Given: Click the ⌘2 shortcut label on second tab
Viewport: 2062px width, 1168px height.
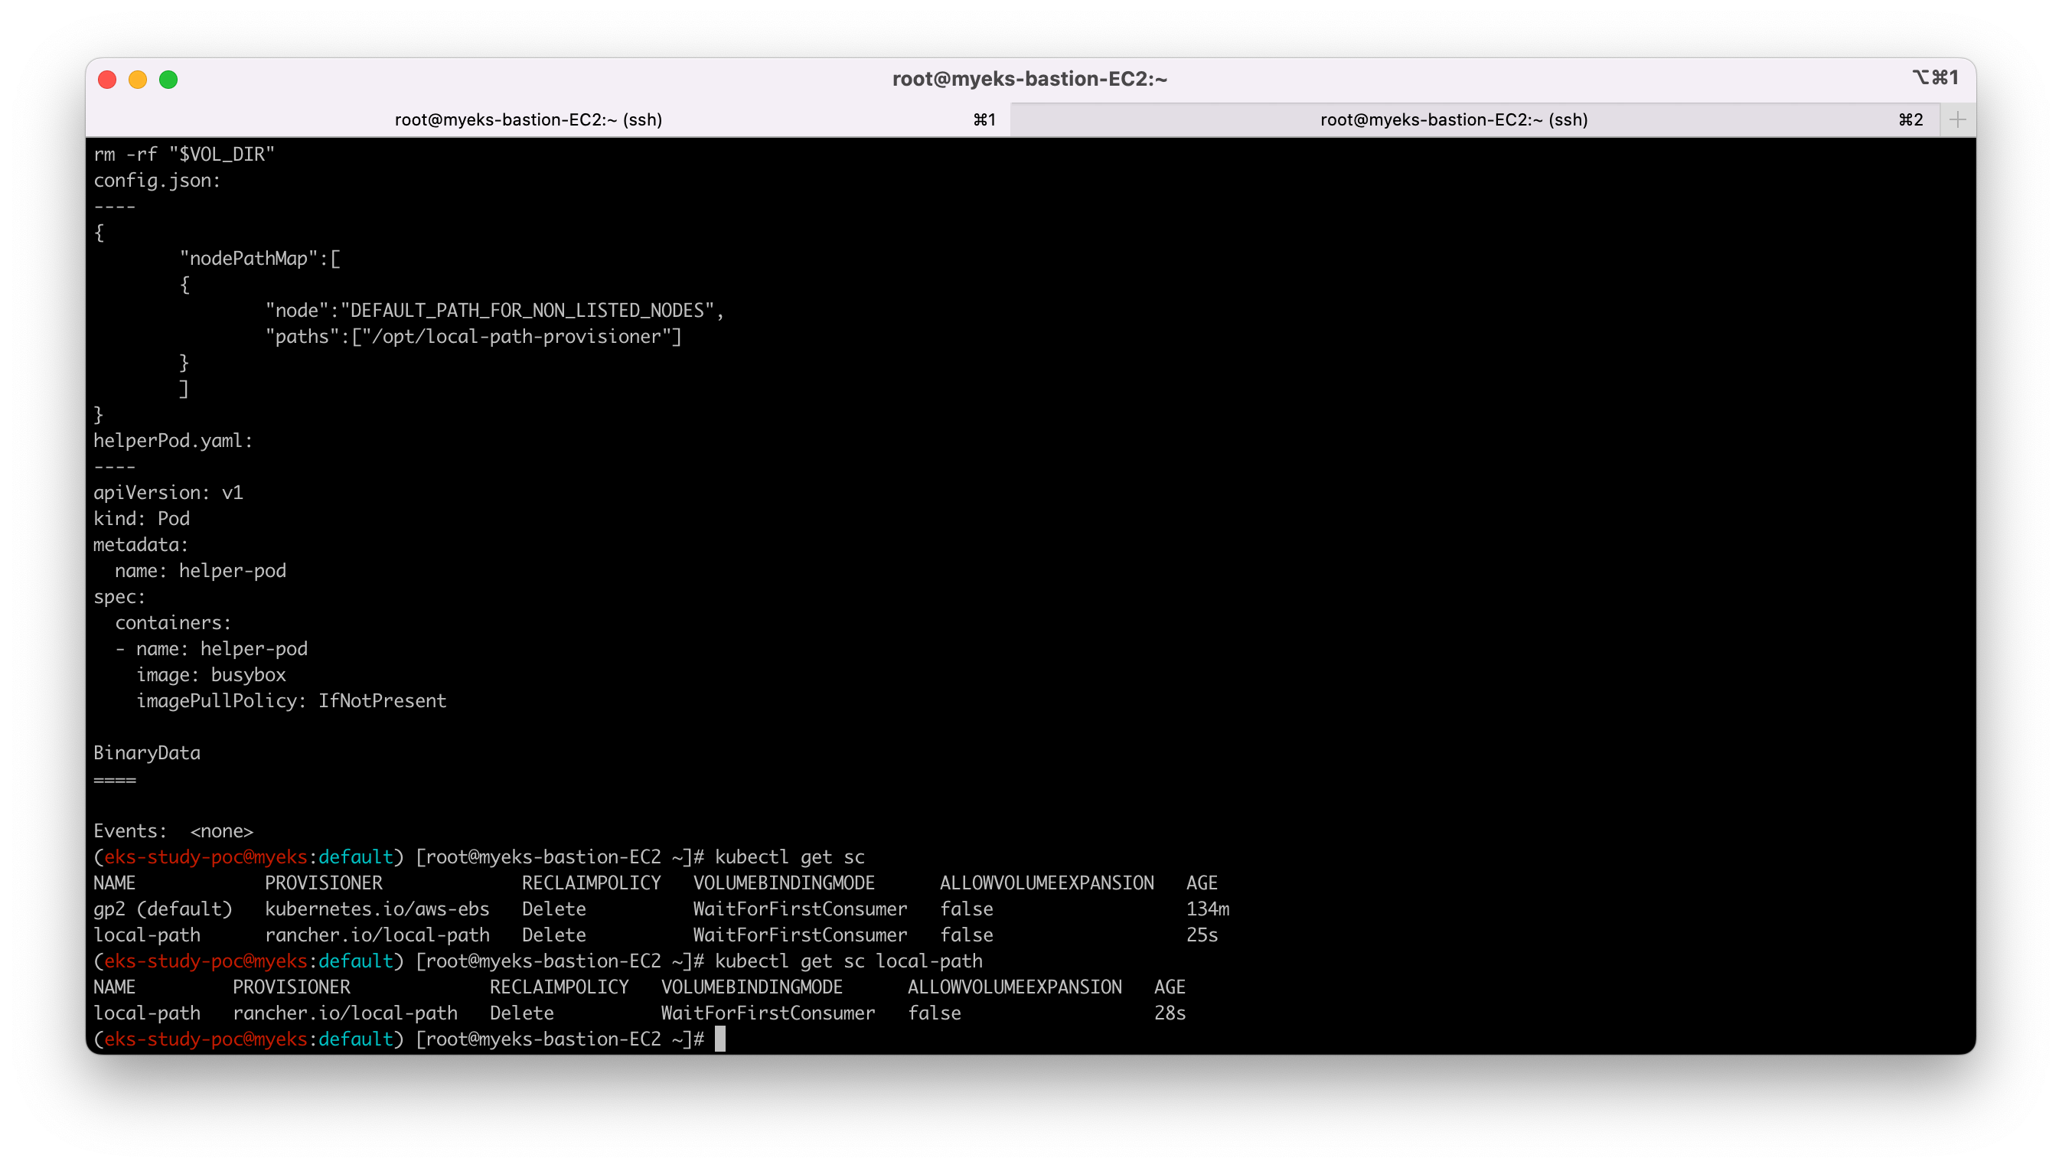Looking at the screenshot, I should pyautogui.click(x=1910, y=119).
